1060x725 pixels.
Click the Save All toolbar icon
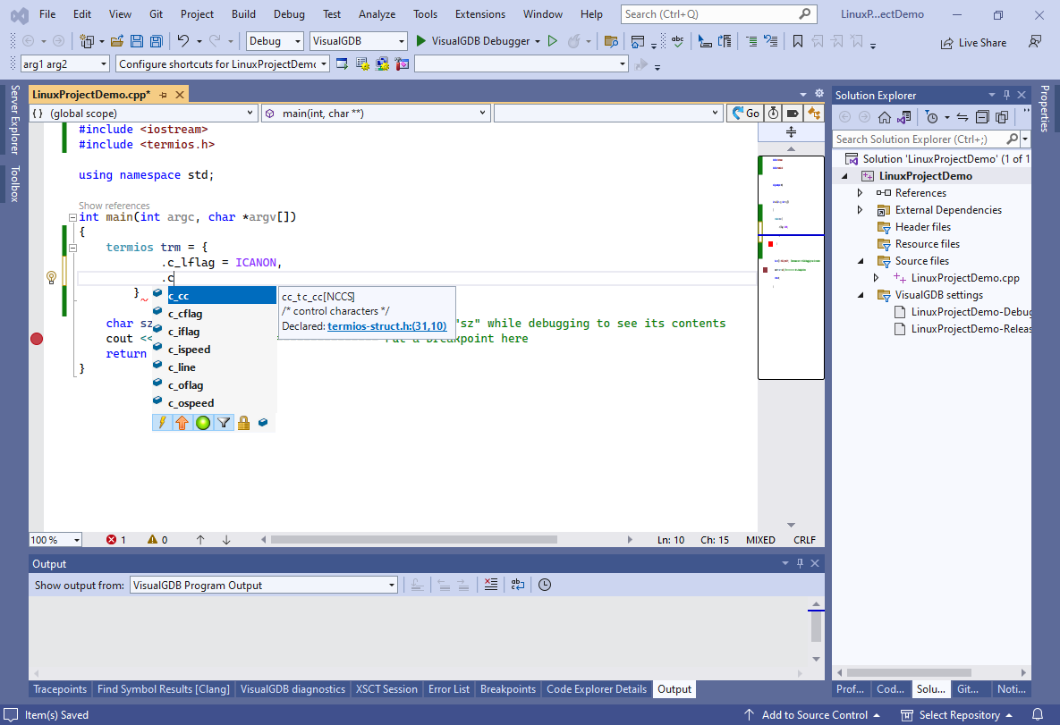coord(157,41)
